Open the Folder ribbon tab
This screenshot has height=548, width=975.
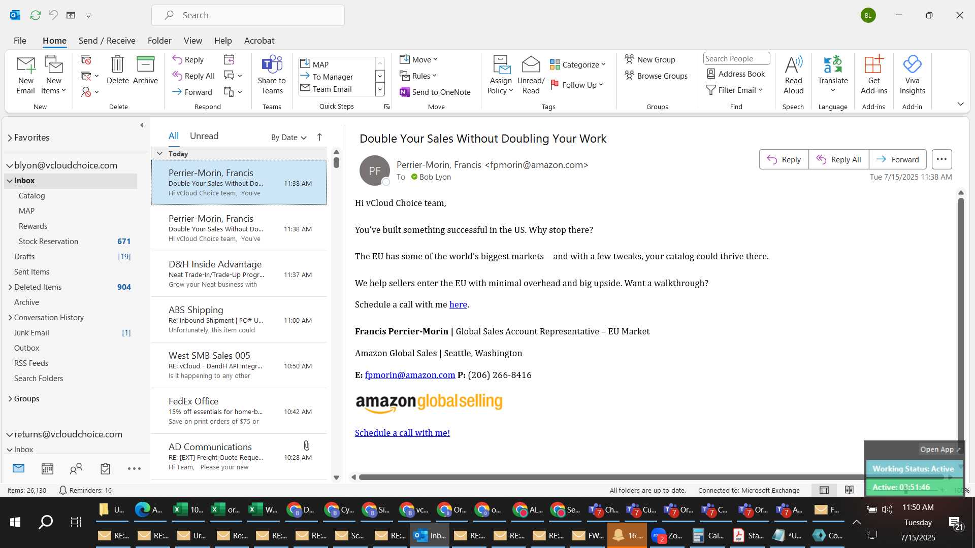(159, 41)
